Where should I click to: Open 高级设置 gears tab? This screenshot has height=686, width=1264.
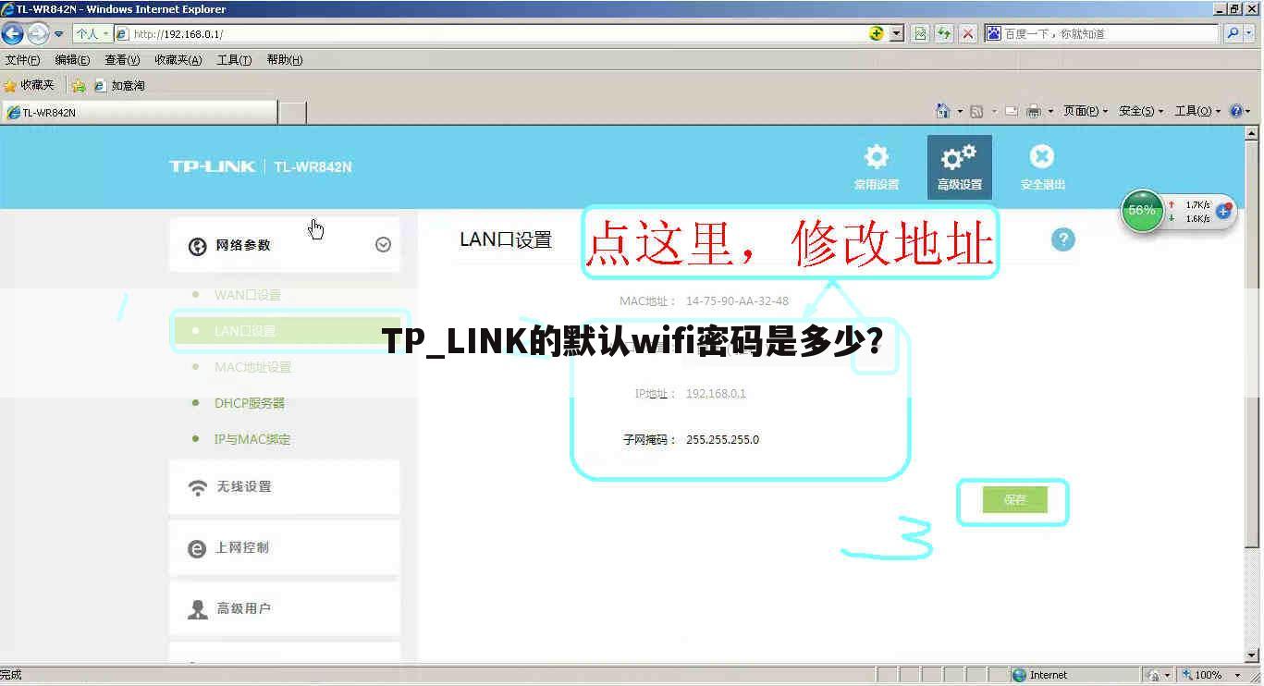point(960,167)
